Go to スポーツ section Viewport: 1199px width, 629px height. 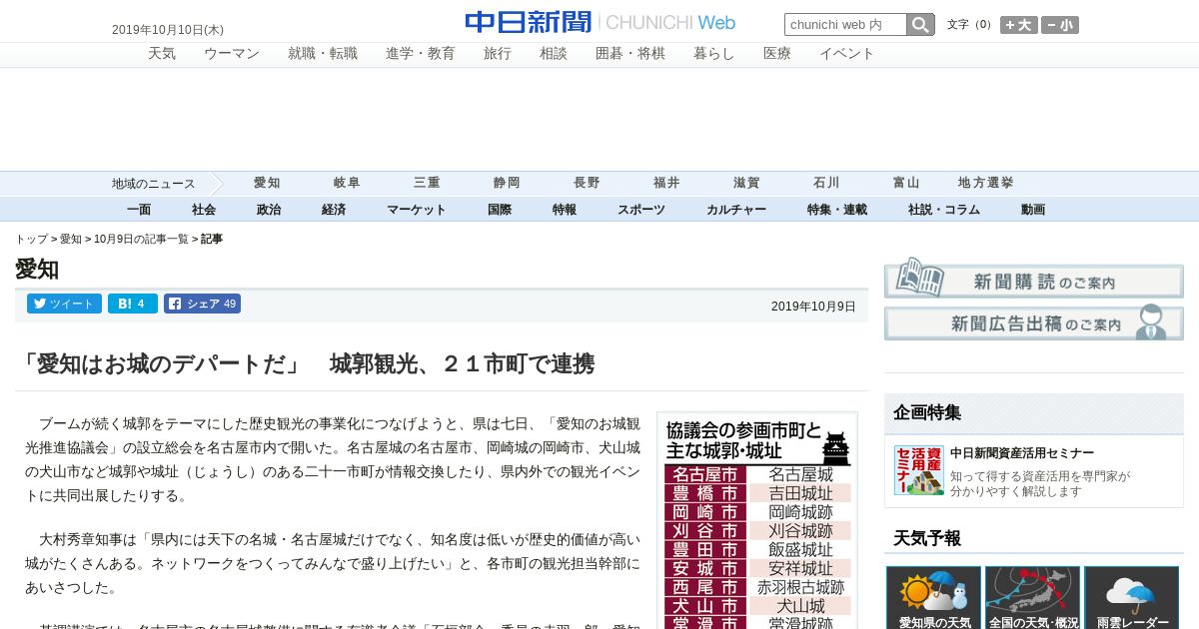(x=641, y=210)
